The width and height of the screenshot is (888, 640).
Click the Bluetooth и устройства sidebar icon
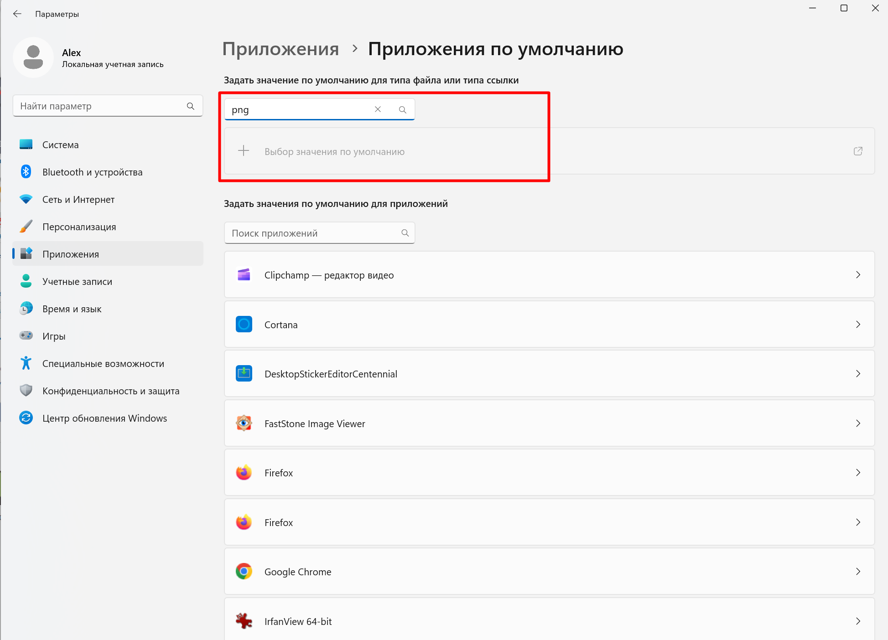click(26, 172)
